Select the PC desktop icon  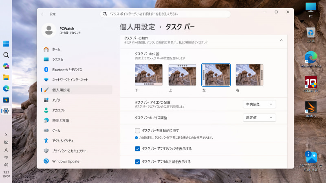pos(311,10)
